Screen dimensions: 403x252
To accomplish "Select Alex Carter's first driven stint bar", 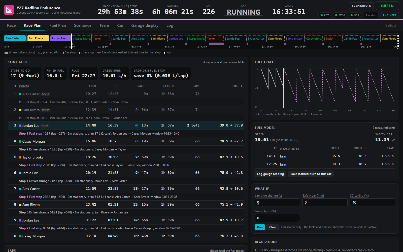I will tap(15, 38).
